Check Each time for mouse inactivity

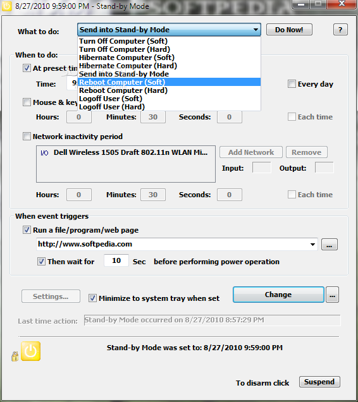click(x=292, y=117)
